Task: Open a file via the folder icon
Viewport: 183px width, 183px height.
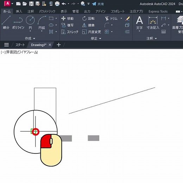Action: click(25, 4)
